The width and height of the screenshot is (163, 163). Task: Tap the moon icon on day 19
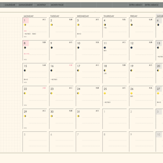[131, 71]
